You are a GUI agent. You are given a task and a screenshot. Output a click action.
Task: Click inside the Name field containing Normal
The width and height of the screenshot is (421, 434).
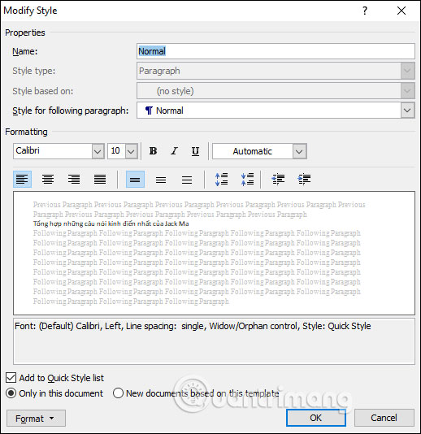[x=276, y=51]
